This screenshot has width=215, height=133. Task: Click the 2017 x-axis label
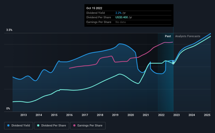(x=85, y=115)
